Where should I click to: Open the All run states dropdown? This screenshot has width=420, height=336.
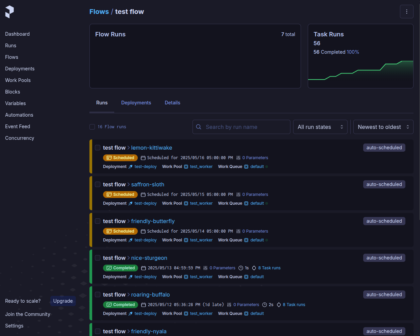(x=320, y=127)
